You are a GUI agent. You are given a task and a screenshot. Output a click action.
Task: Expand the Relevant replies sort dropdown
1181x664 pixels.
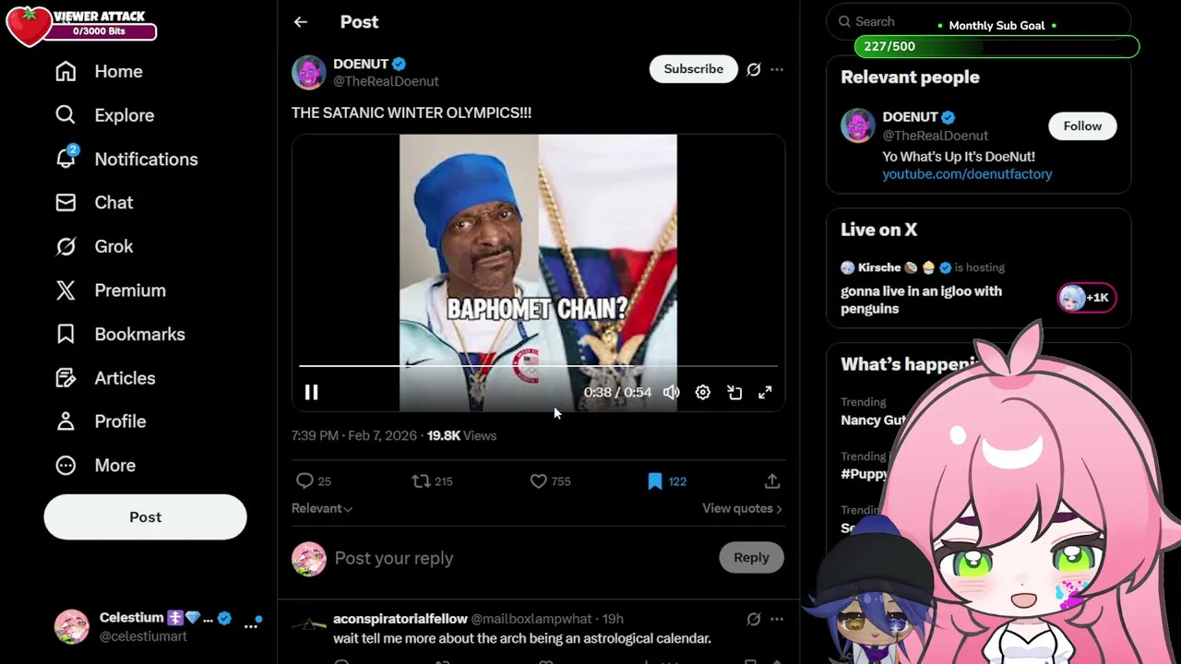click(x=322, y=508)
